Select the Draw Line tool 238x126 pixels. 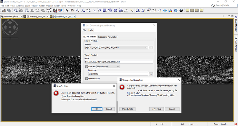pyautogui.click(x=94, y=10)
